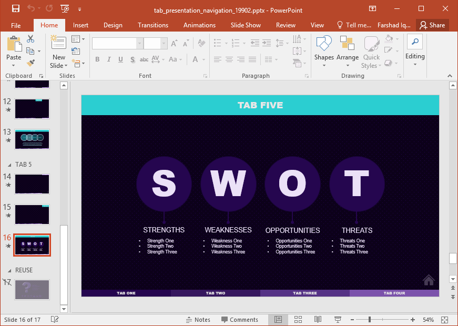The width and height of the screenshot is (458, 326).
Task: Open the Arrange dropdown menu
Action: pos(347,51)
